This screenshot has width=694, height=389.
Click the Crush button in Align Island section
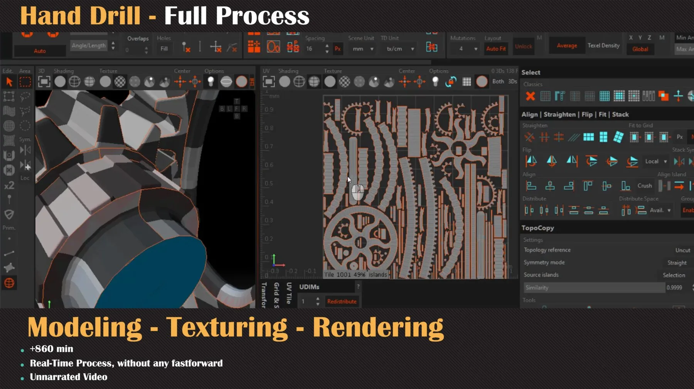(x=644, y=185)
